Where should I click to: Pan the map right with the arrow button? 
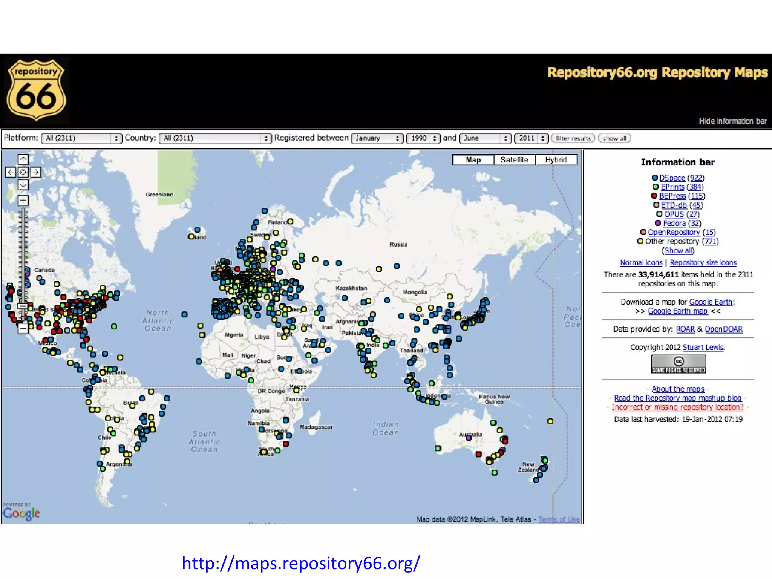click(35, 172)
